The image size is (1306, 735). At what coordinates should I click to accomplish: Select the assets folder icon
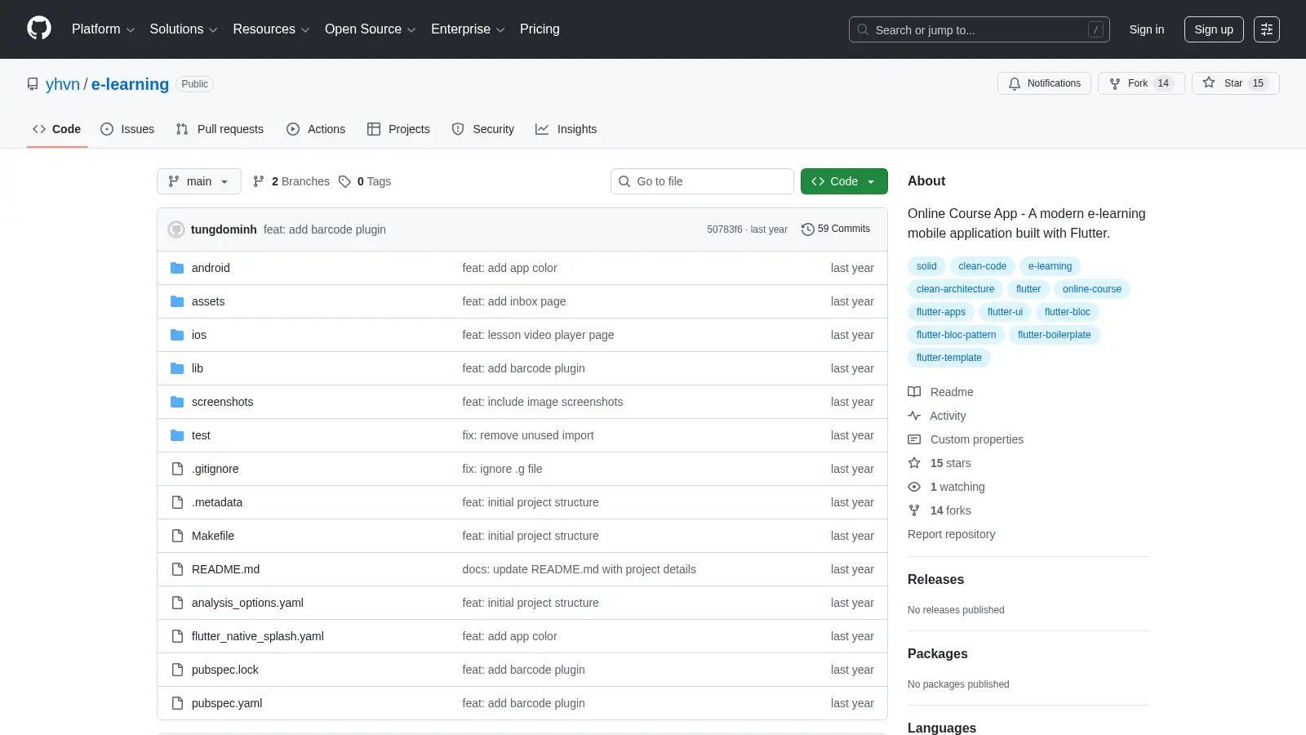[x=177, y=301]
